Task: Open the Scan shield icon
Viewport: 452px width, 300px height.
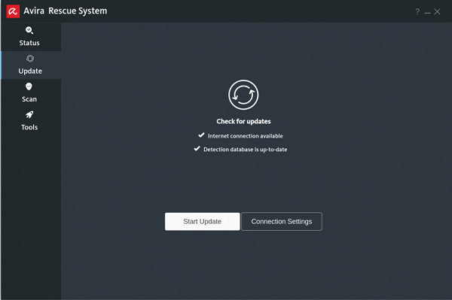Action: (x=29, y=86)
